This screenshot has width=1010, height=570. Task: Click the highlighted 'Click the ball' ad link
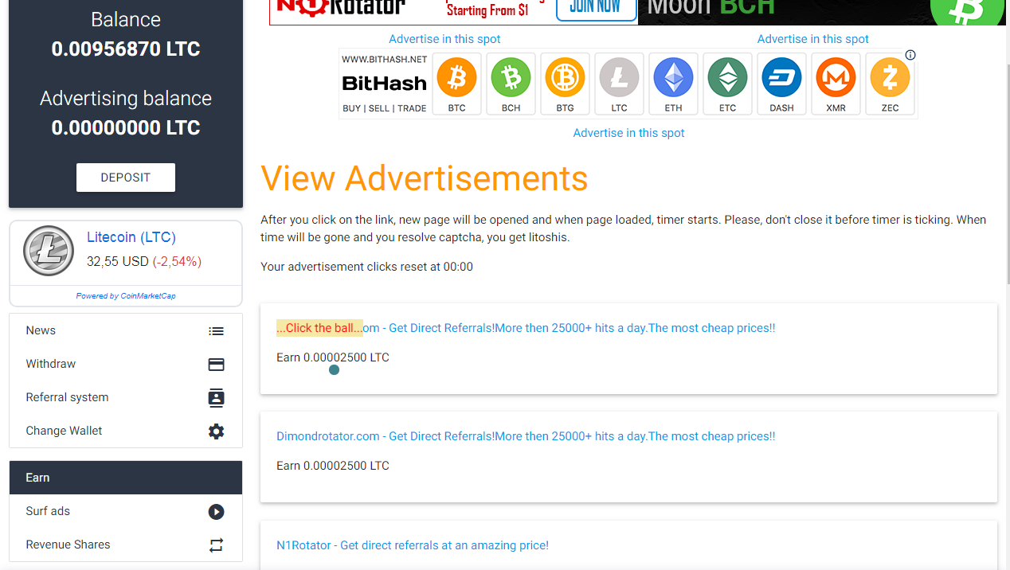click(319, 328)
